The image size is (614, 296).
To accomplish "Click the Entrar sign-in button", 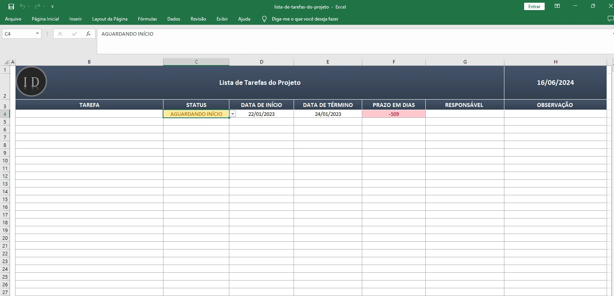I will [x=534, y=7].
